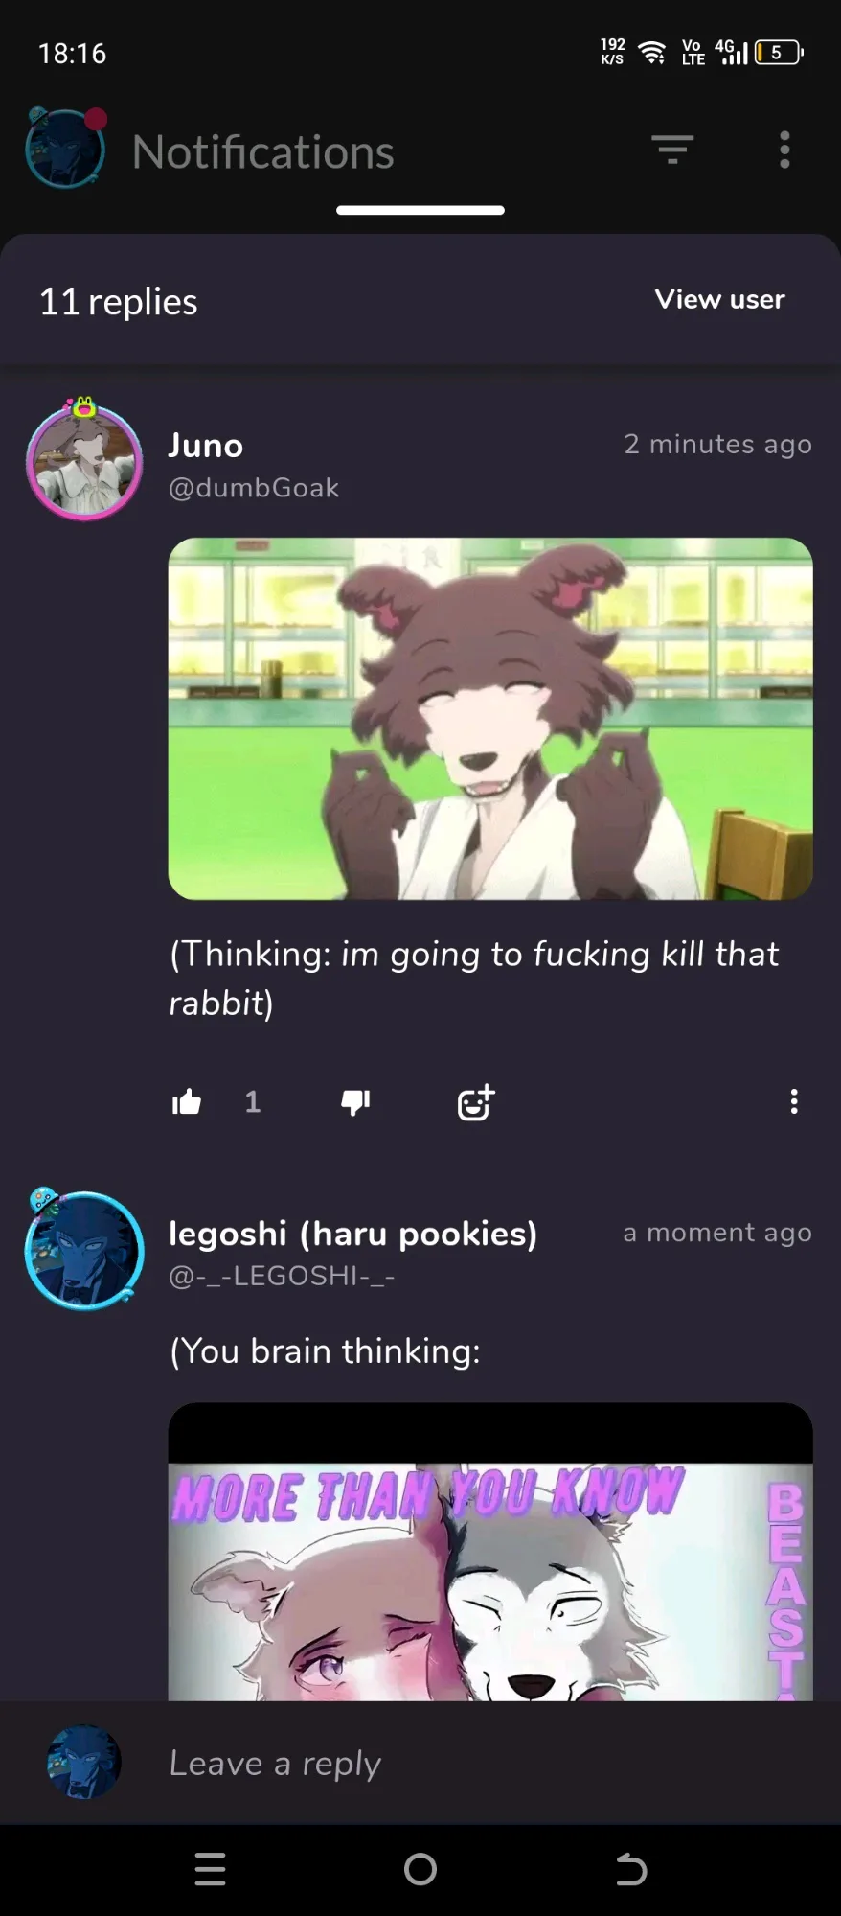Click the View user button

point(719,299)
